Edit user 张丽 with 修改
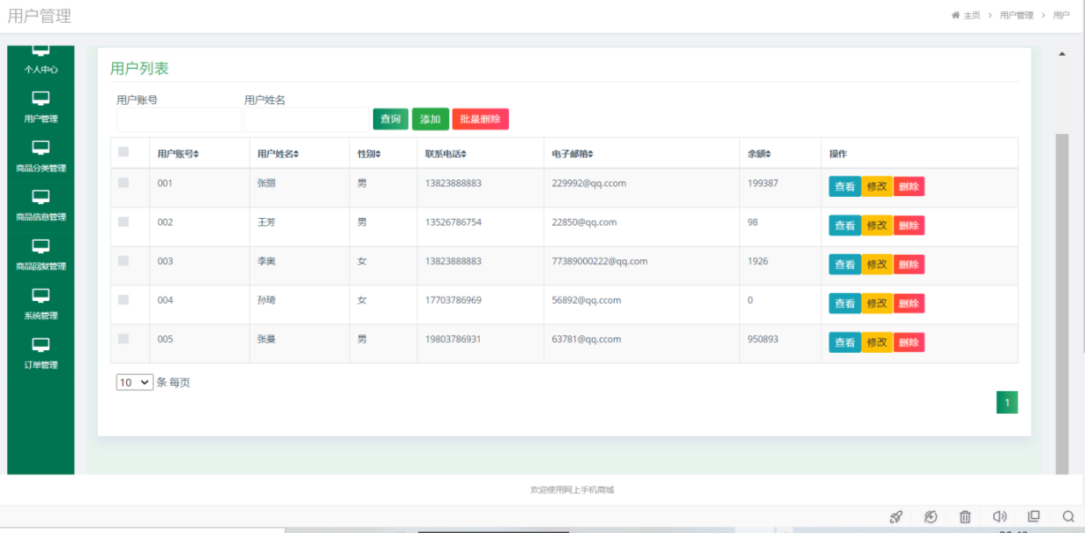1085x533 pixels. click(x=877, y=186)
